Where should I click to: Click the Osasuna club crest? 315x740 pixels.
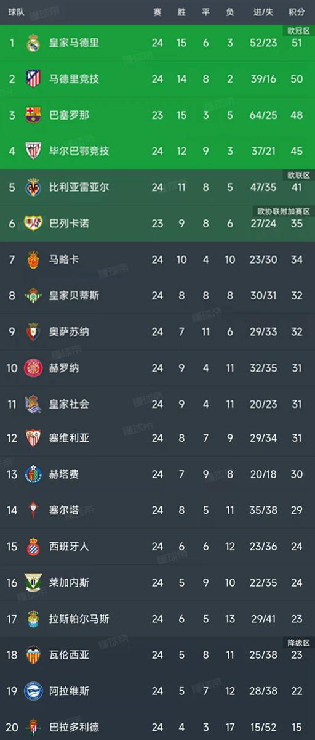pos(33,331)
